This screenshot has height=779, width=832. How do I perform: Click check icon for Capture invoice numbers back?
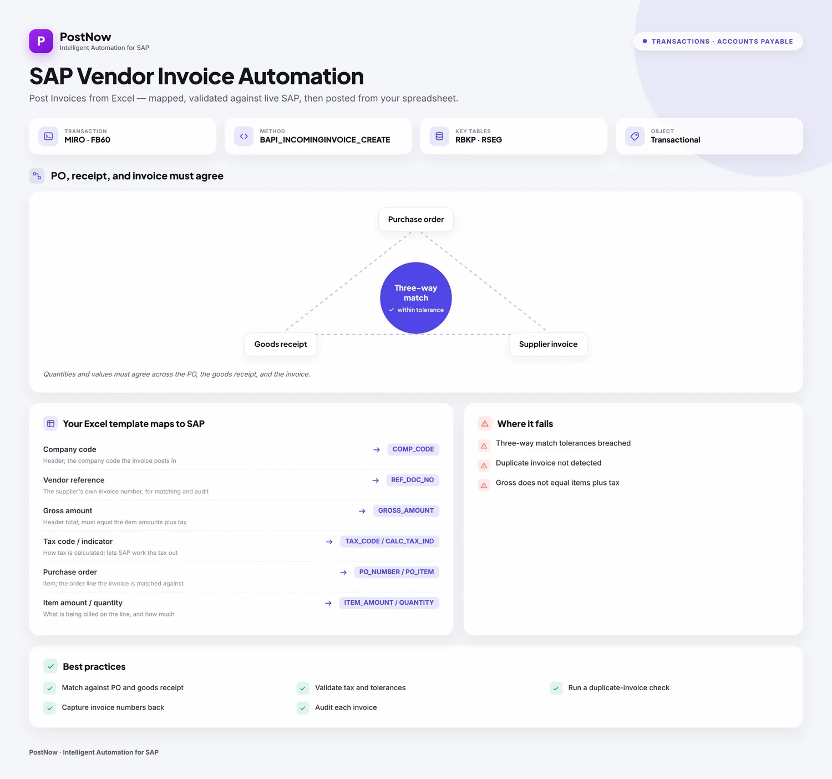tap(50, 708)
